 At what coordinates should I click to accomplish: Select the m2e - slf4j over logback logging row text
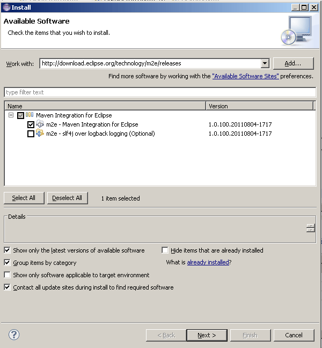point(100,134)
